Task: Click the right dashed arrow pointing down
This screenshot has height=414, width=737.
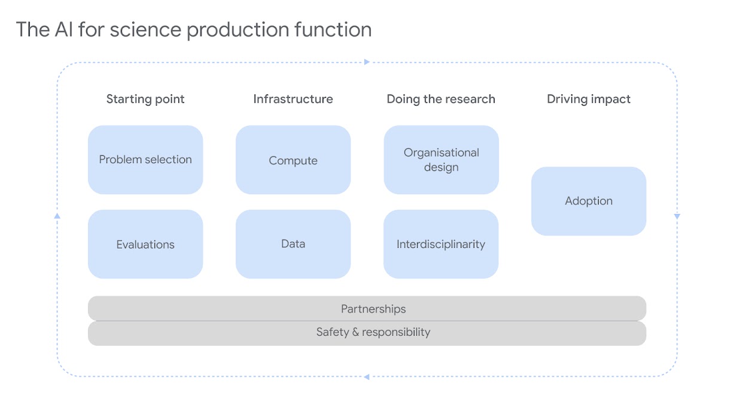Action: (x=677, y=216)
